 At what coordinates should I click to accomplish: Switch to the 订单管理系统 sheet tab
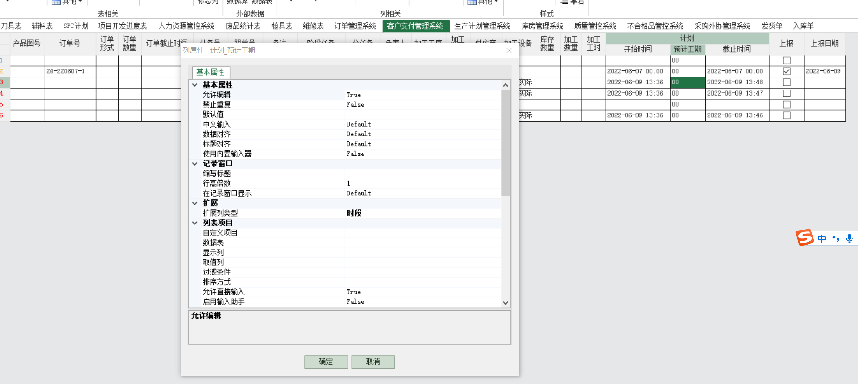(x=355, y=26)
